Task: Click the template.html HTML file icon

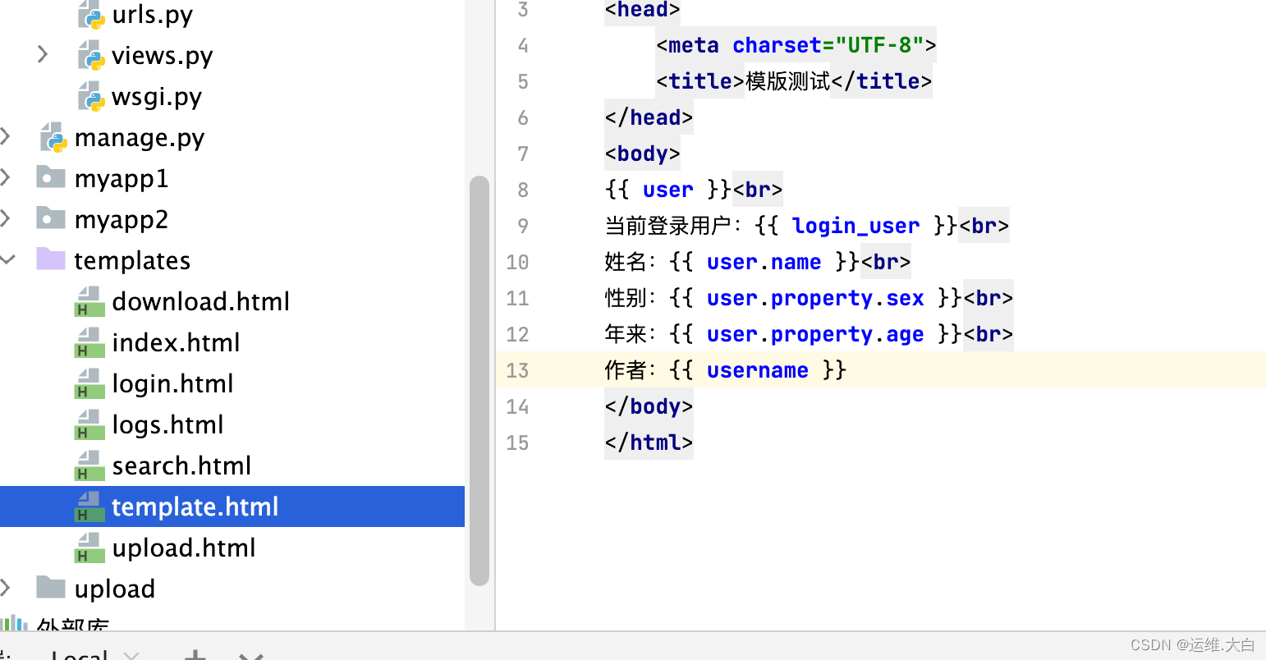Action: point(89,506)
